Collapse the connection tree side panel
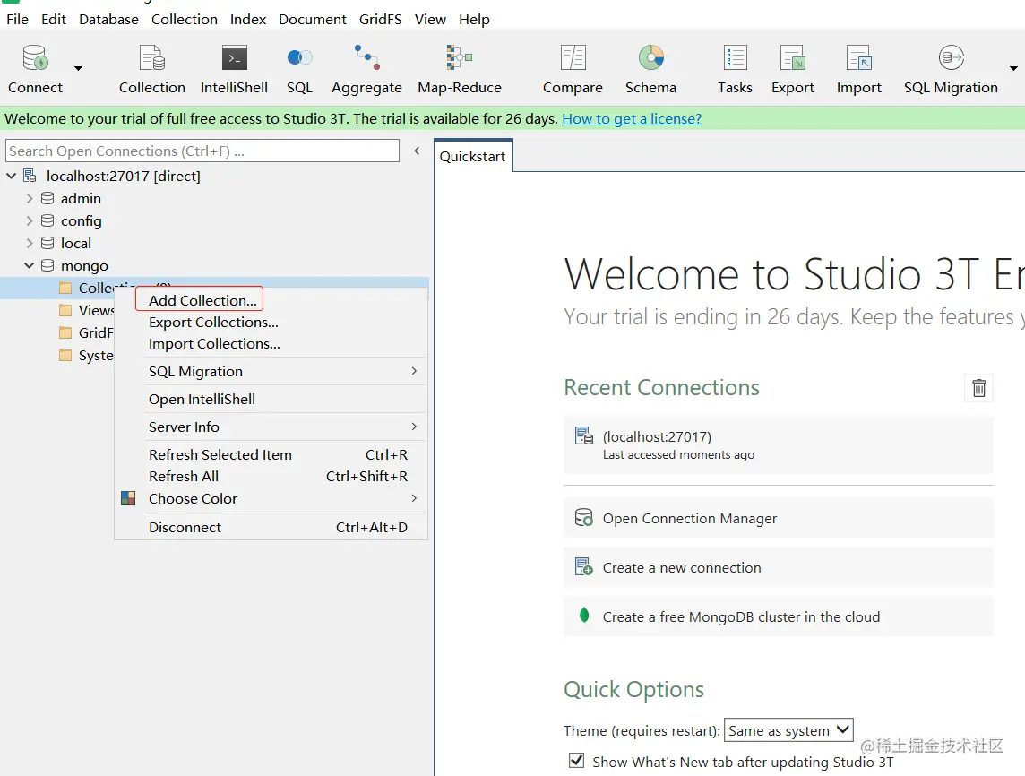Viewport: 1025px width, 776px height. (417, 151)
